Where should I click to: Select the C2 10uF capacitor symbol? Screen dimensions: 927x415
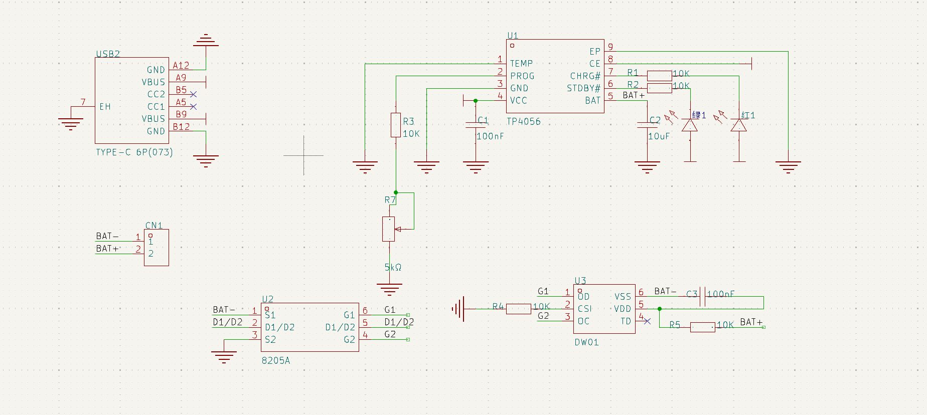pos(647,125)
